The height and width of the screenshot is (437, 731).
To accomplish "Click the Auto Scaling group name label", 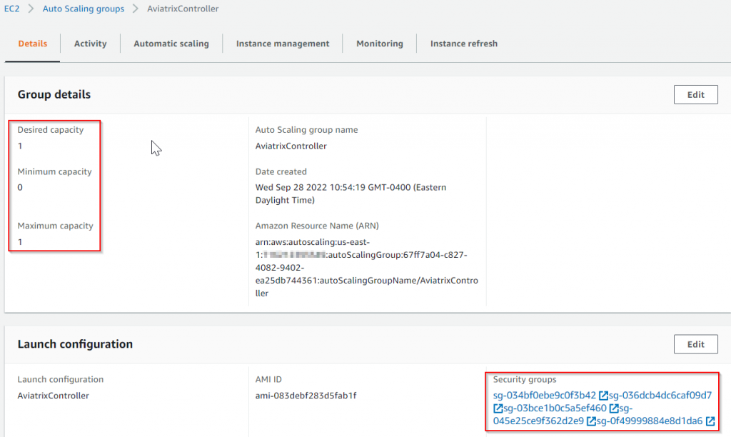I will click(x=306, y=130).
